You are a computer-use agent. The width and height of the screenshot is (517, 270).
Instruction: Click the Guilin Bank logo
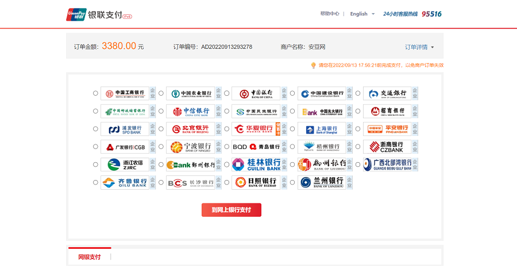tap(256, 165)
